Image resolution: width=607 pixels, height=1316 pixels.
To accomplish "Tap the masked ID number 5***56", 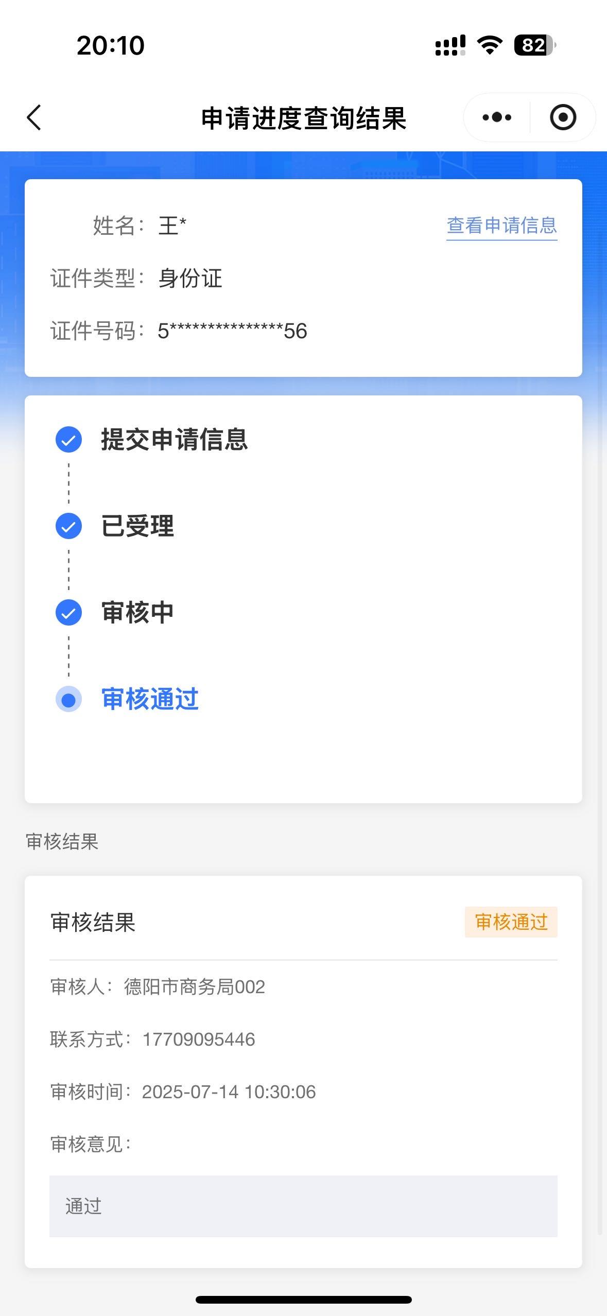I will (x=232, y=331).
